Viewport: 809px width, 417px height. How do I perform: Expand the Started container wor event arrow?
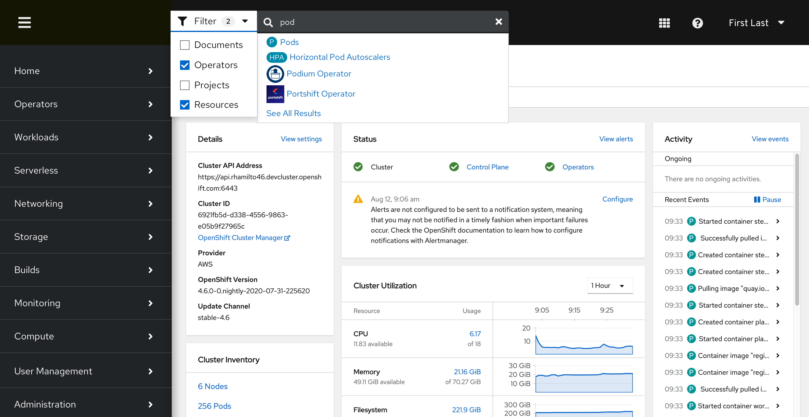tap(778, 406)
